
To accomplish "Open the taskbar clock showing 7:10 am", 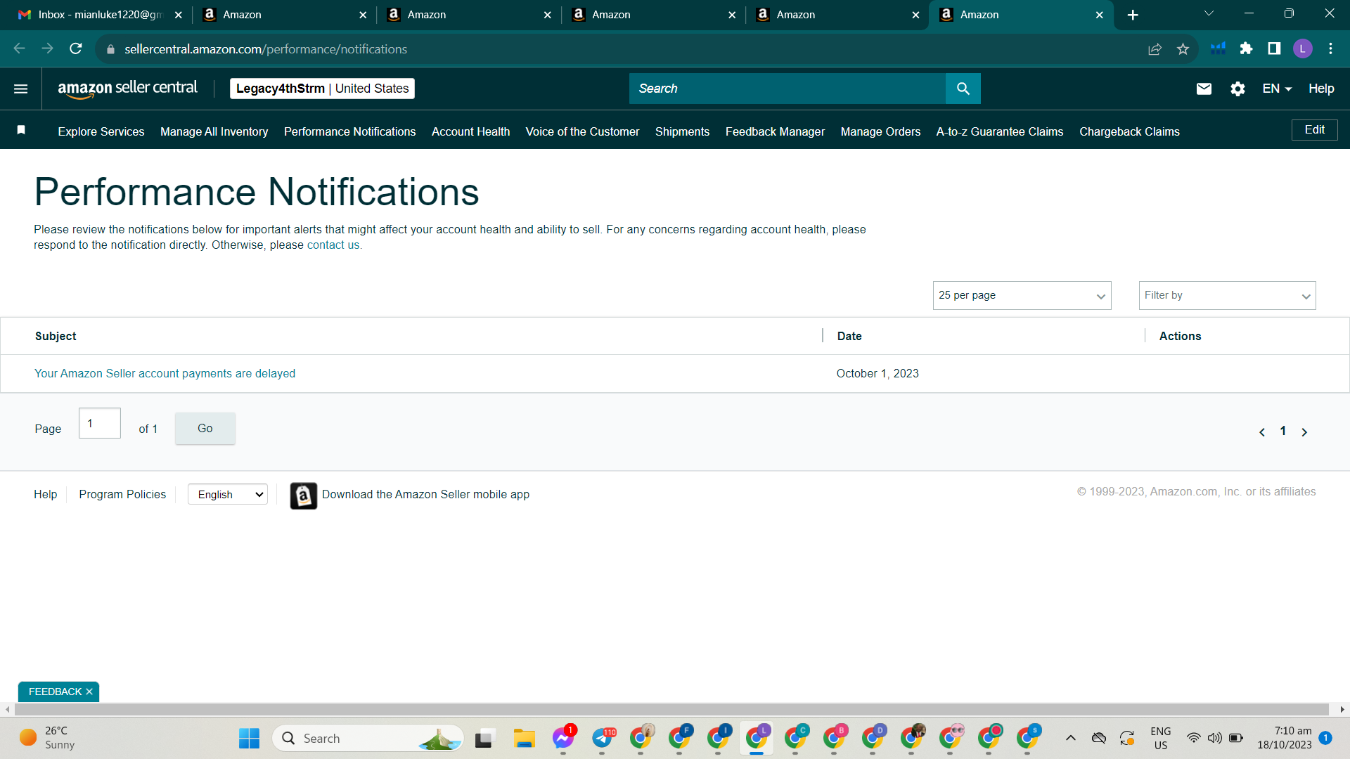I will pyautogui.click(x=1285, y=738).
